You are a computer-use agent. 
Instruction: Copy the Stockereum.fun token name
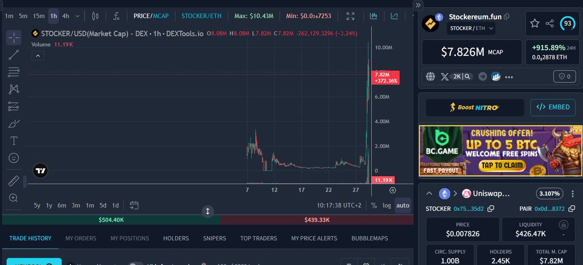coord(507,17)
